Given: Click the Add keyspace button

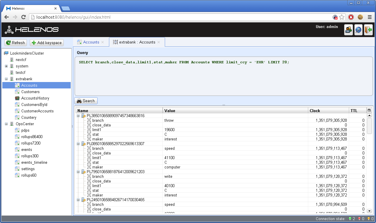Looking at the screenshot, I should pos(46,43).
